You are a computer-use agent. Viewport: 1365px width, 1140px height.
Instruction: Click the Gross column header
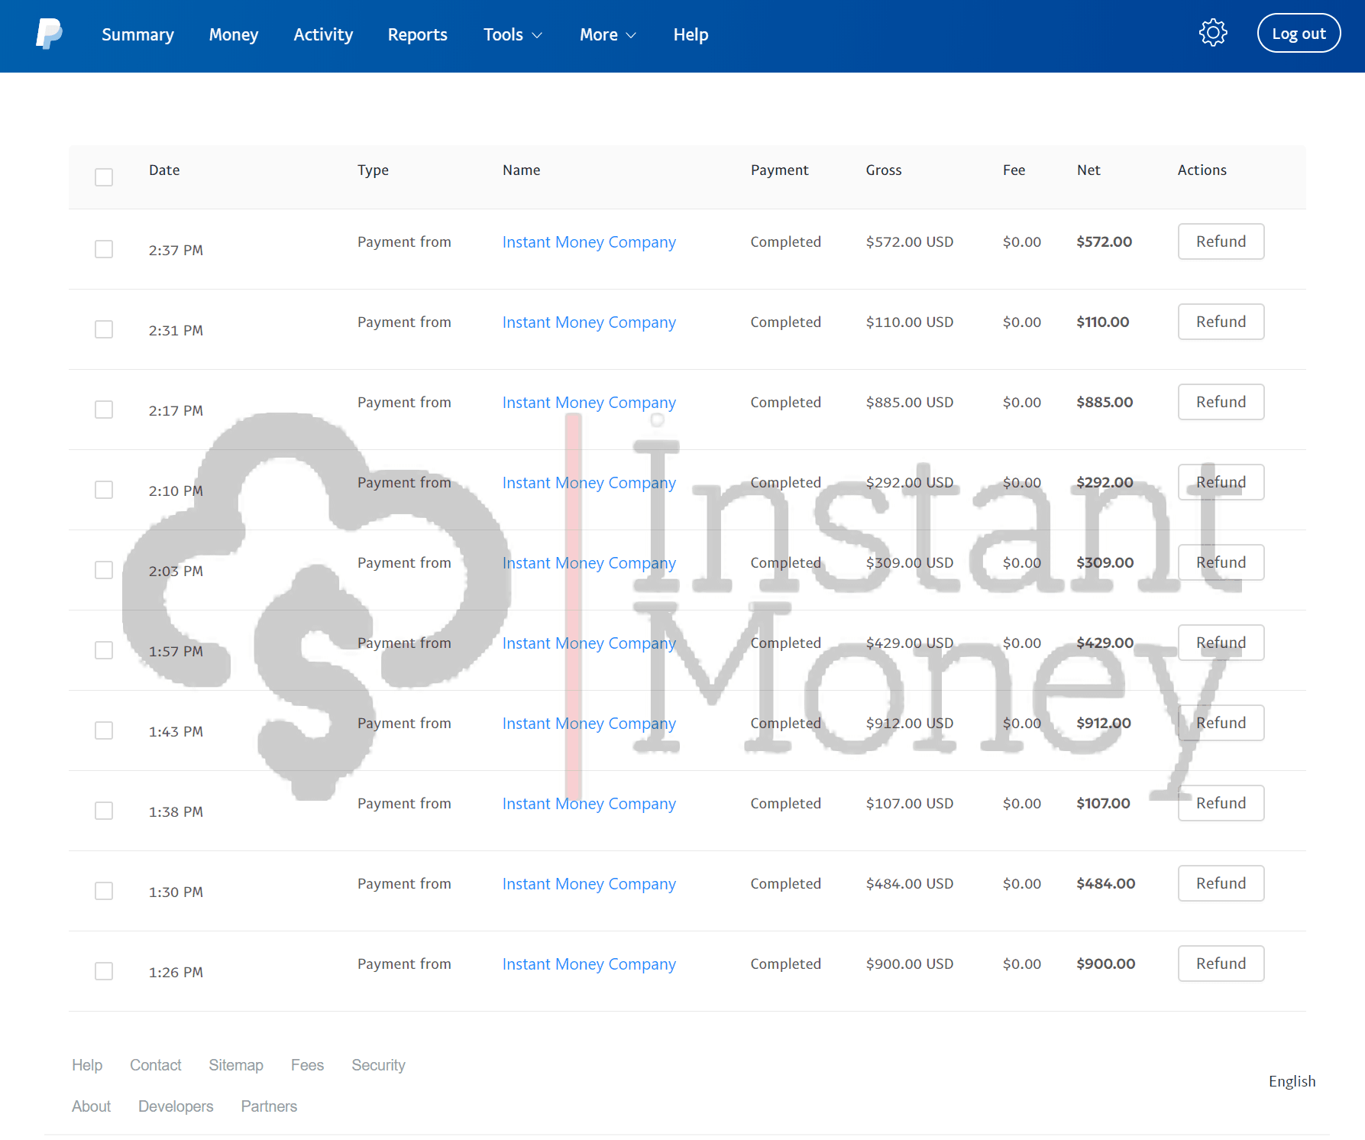click(884, 170)
